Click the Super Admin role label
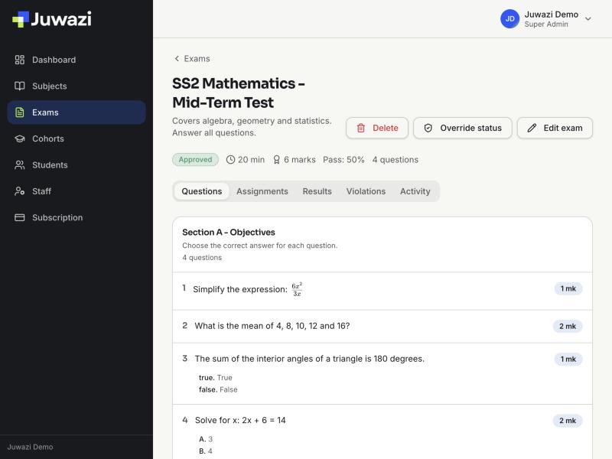The width and height of the screenshot is (612, 459). (x=546, y=24)
